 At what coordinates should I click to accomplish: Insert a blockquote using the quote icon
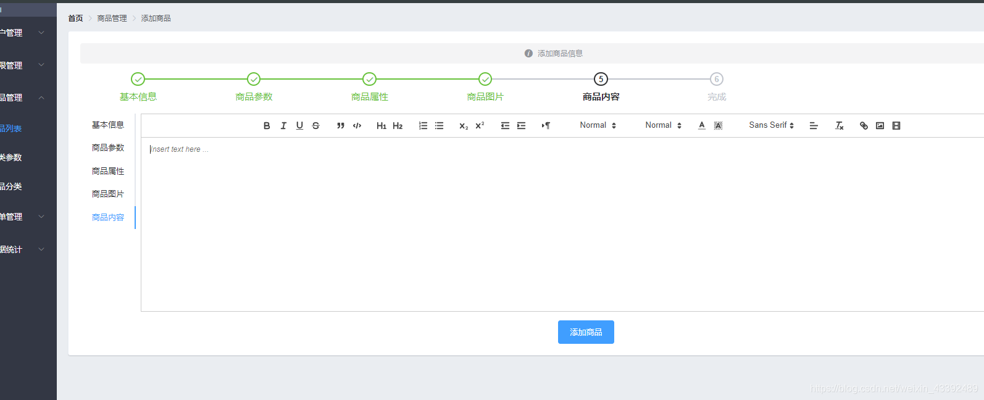pos(340,125)
